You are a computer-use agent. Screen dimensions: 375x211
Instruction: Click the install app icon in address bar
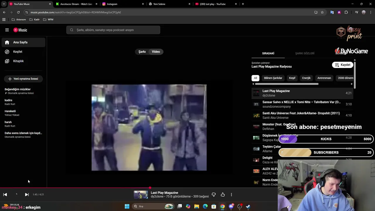point(316,12)
